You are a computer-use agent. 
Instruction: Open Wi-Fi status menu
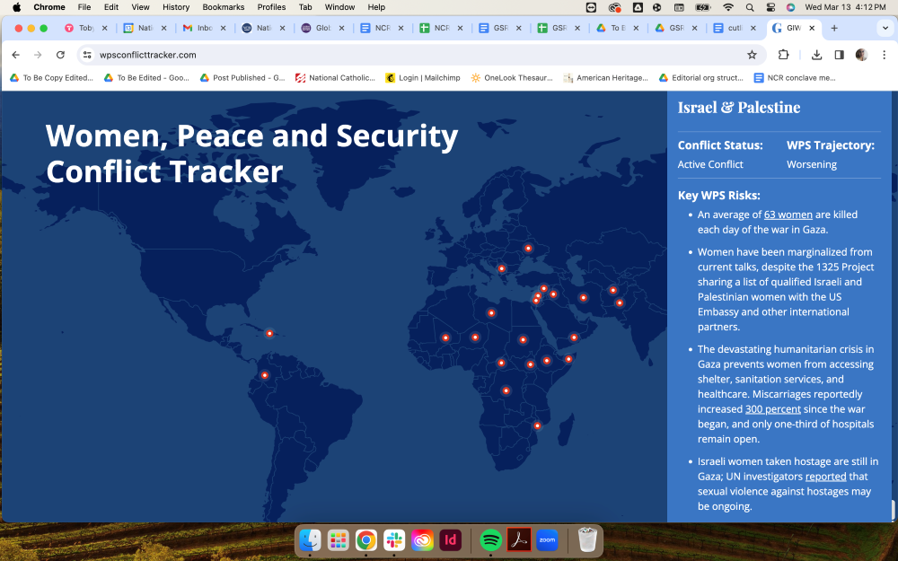(728, 7)
